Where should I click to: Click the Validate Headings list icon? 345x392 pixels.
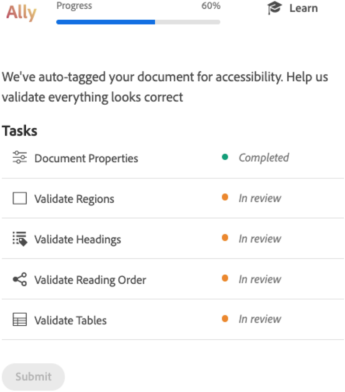[x=19, y=239]
